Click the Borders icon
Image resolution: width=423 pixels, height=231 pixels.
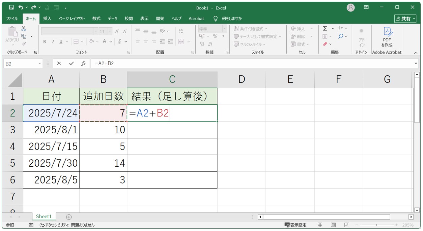pos(76,41)
